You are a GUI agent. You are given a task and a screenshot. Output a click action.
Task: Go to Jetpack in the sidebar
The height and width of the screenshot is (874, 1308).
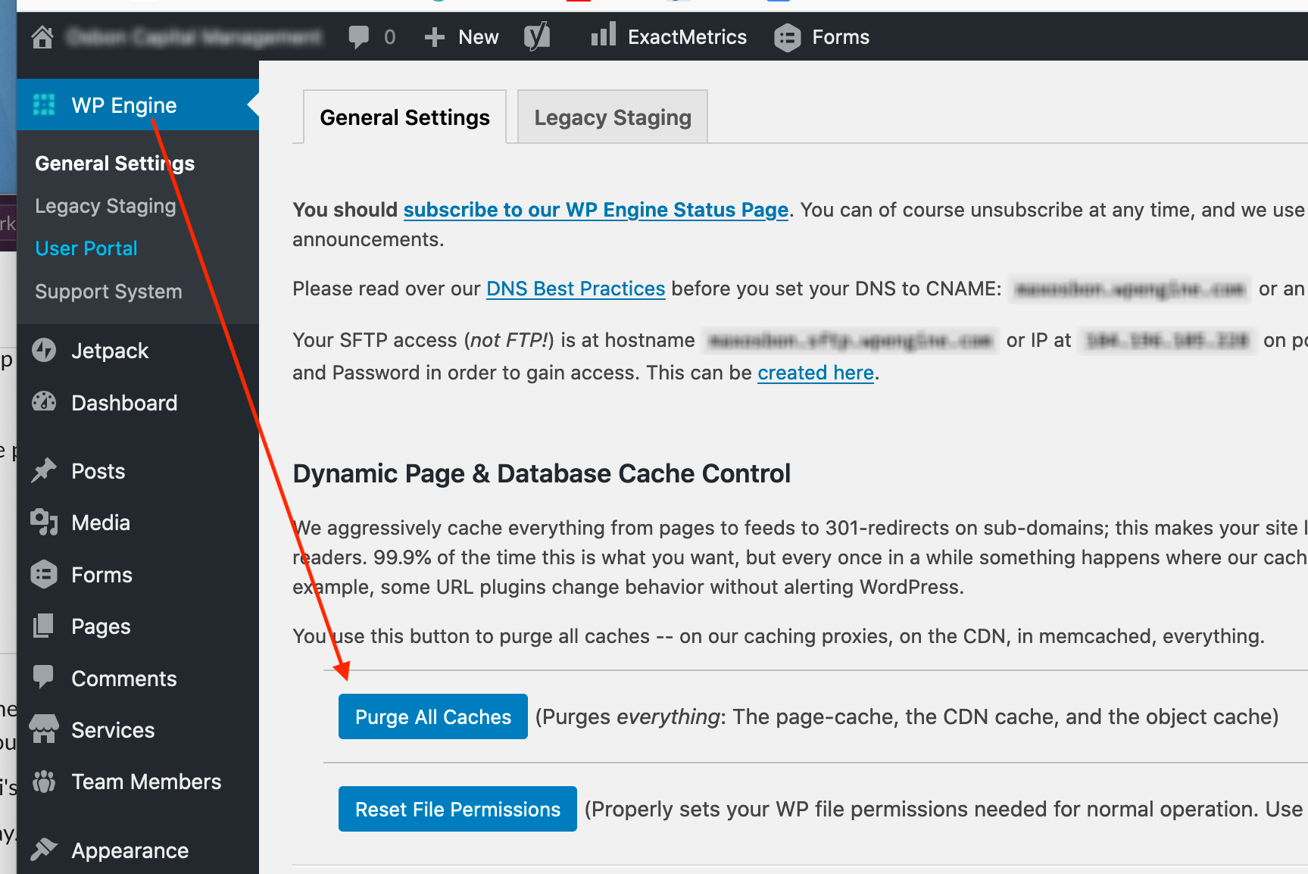click(x=110, y=351)
